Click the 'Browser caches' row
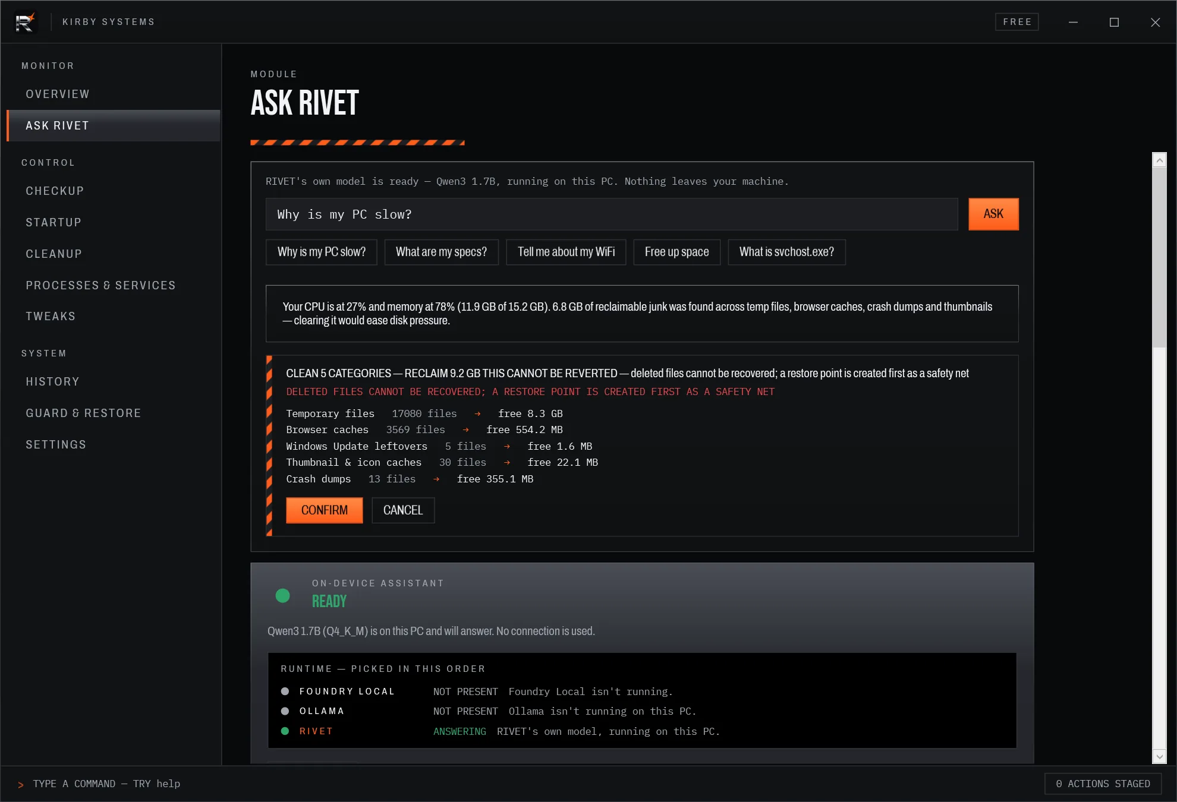Screen dimensions: 1177x802 pyautogui.click(x=424, y=430)
